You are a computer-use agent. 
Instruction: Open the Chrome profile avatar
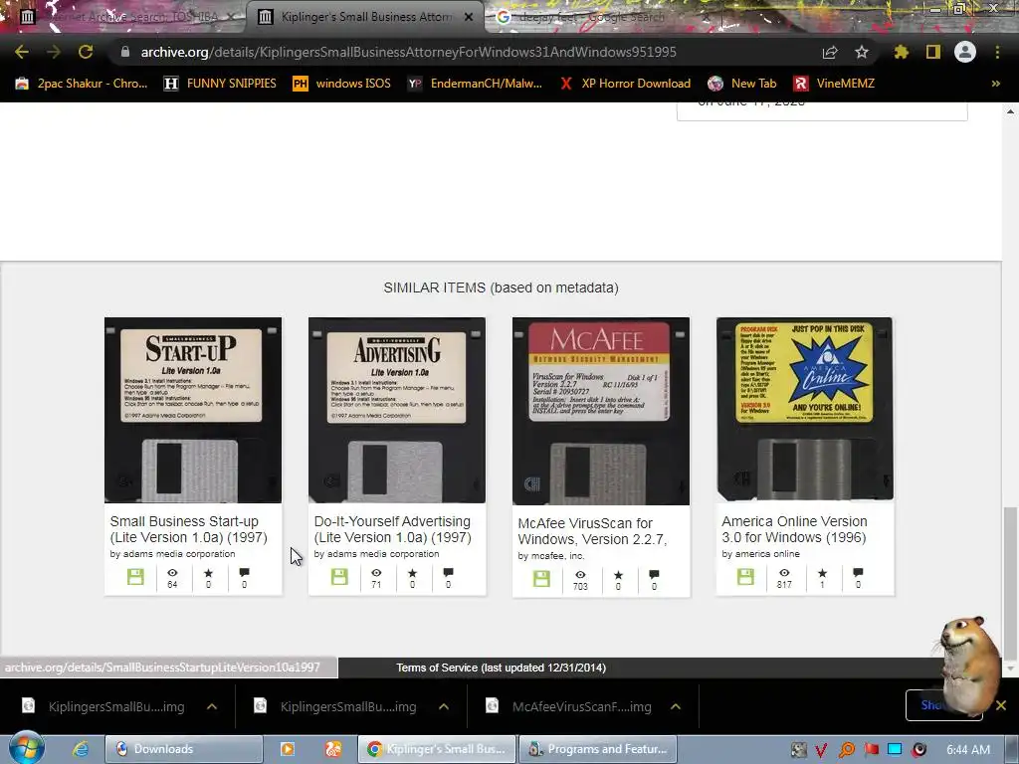point(965,52)
